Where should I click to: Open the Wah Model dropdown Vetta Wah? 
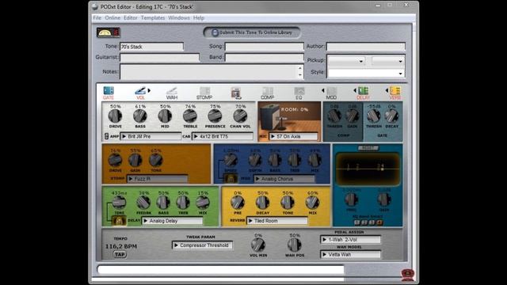[350, 254]
